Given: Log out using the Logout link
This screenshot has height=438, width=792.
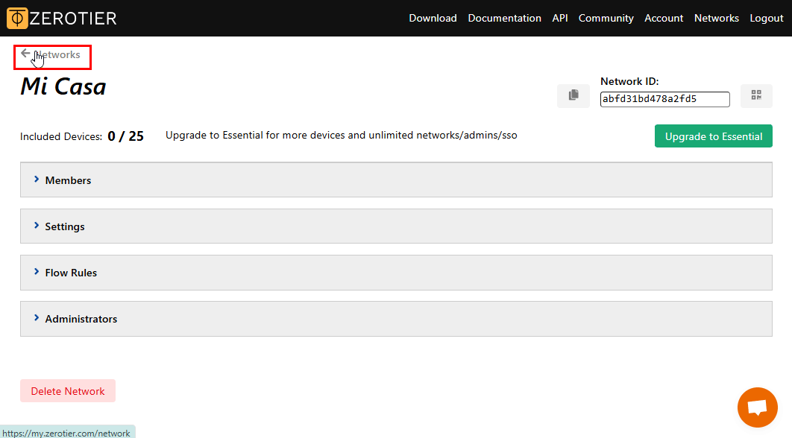Looking at the screenshot, I should tap(766, 18).
